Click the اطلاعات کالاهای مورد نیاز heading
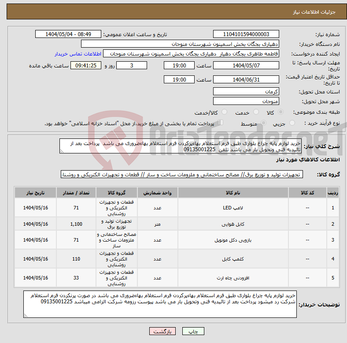The width and height of the screenshot is (347, 343). [x=308, y=160]
